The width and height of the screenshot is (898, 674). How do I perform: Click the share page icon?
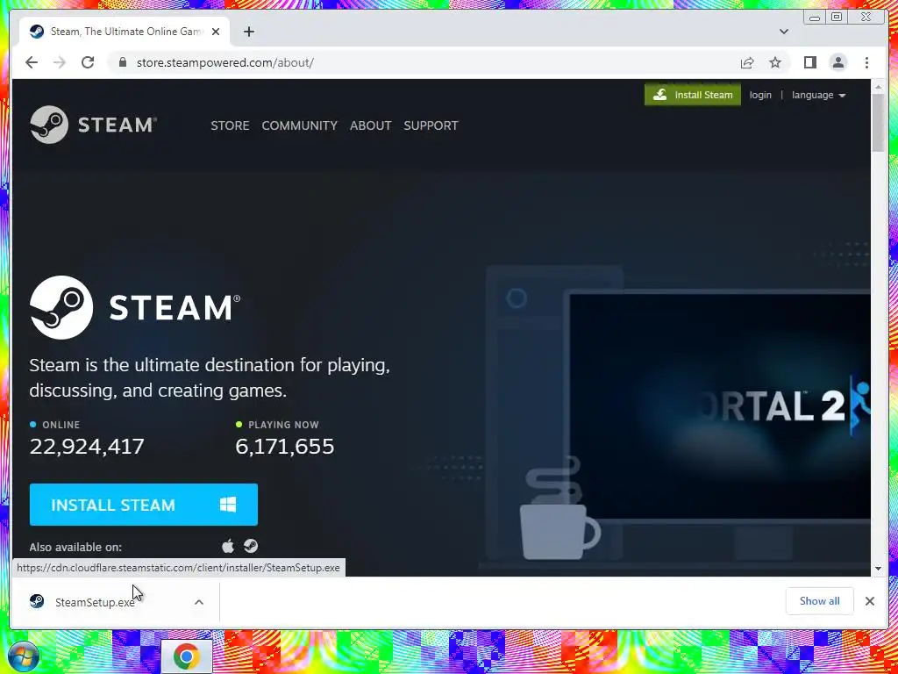pyautogui.click(x=747, y=62)
